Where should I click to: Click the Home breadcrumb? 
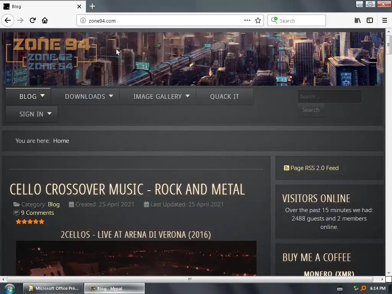(61, 141)
